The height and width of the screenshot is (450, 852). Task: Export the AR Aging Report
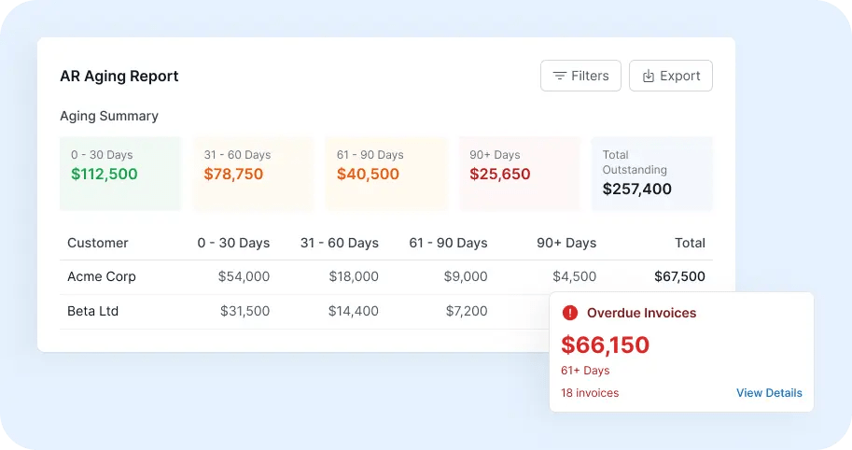671,76
